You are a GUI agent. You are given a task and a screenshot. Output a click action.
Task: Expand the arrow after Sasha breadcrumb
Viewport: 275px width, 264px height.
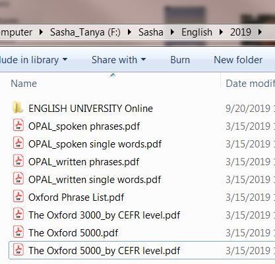point(172,32)
